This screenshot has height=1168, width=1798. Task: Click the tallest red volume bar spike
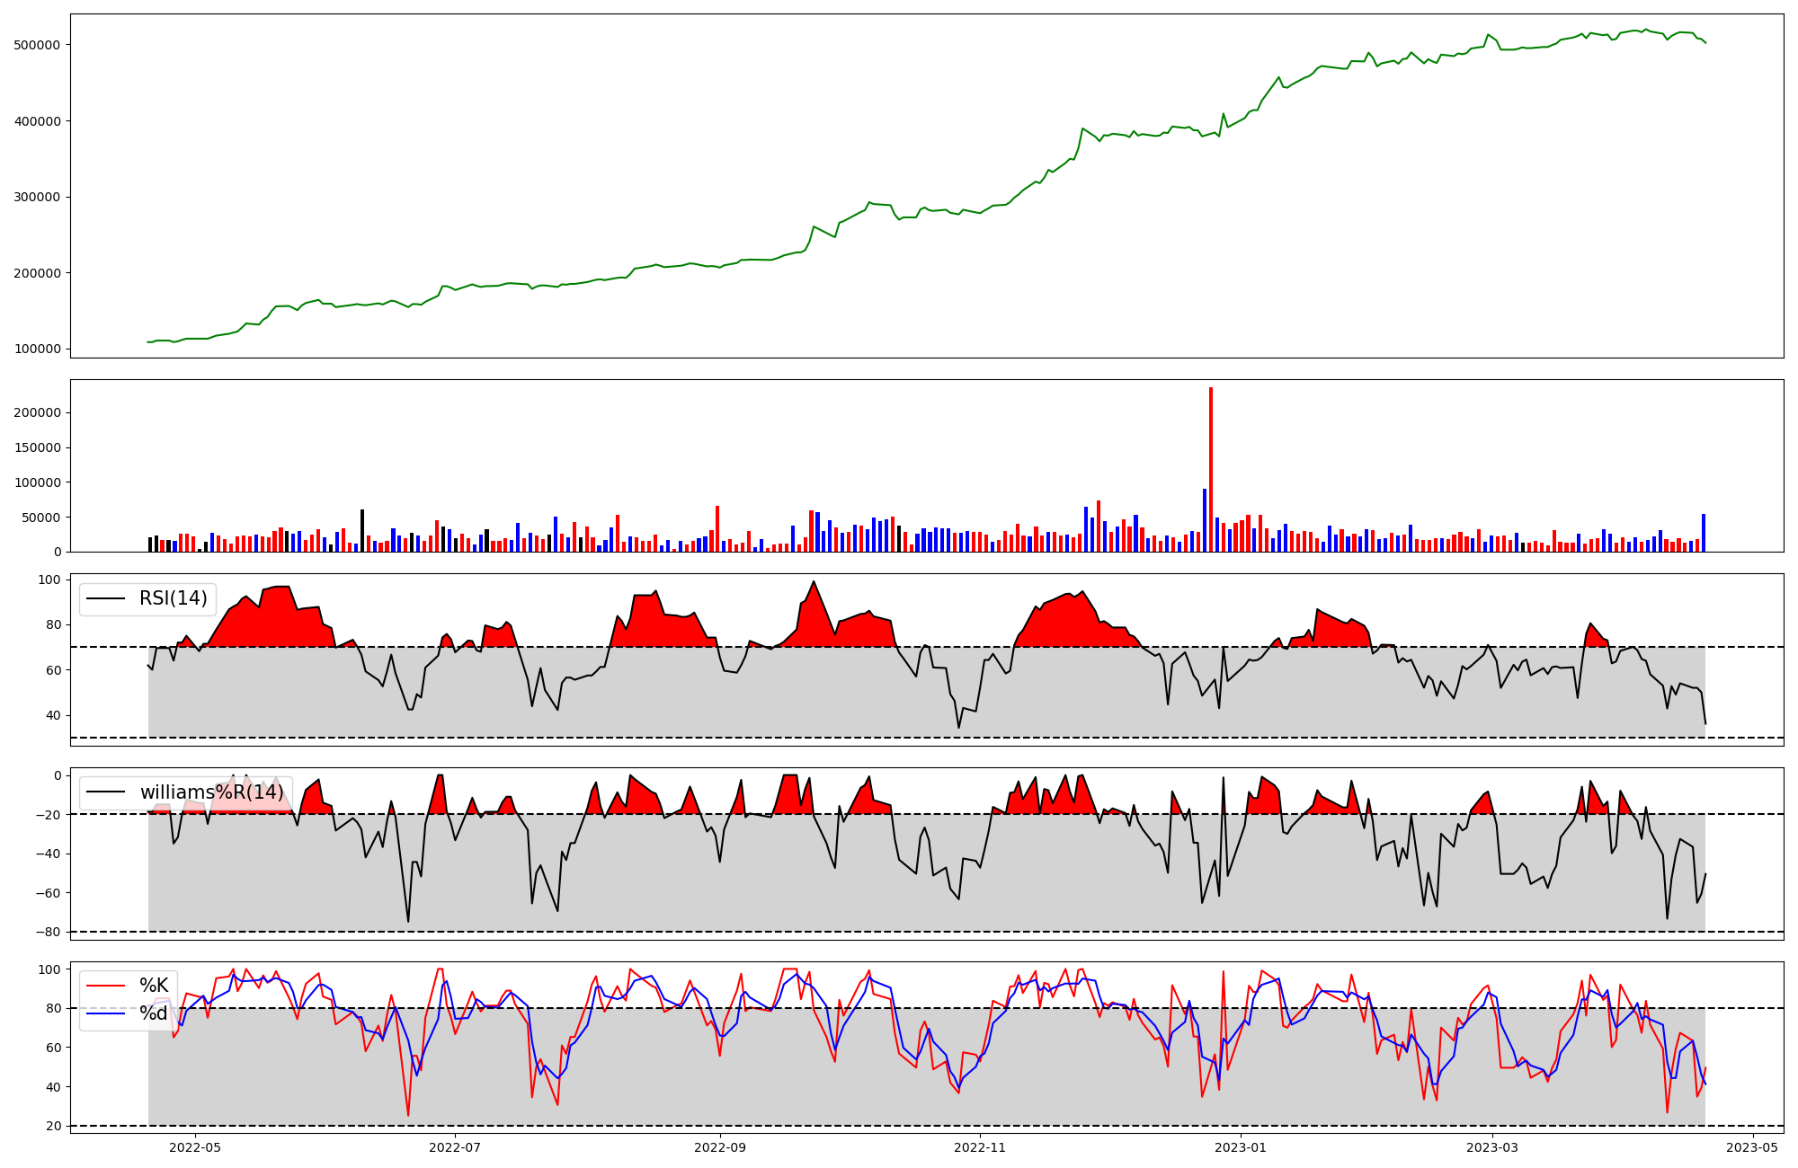coord(1211,467)
